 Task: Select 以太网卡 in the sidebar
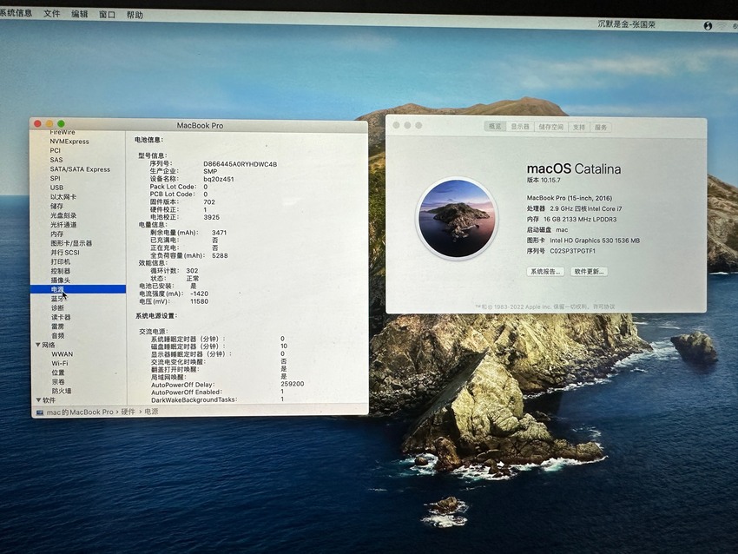pos(63,197)
